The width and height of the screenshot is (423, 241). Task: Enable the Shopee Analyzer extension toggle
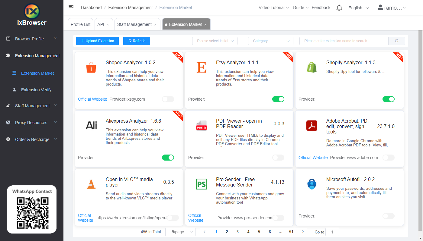click(x=168, y=99)
